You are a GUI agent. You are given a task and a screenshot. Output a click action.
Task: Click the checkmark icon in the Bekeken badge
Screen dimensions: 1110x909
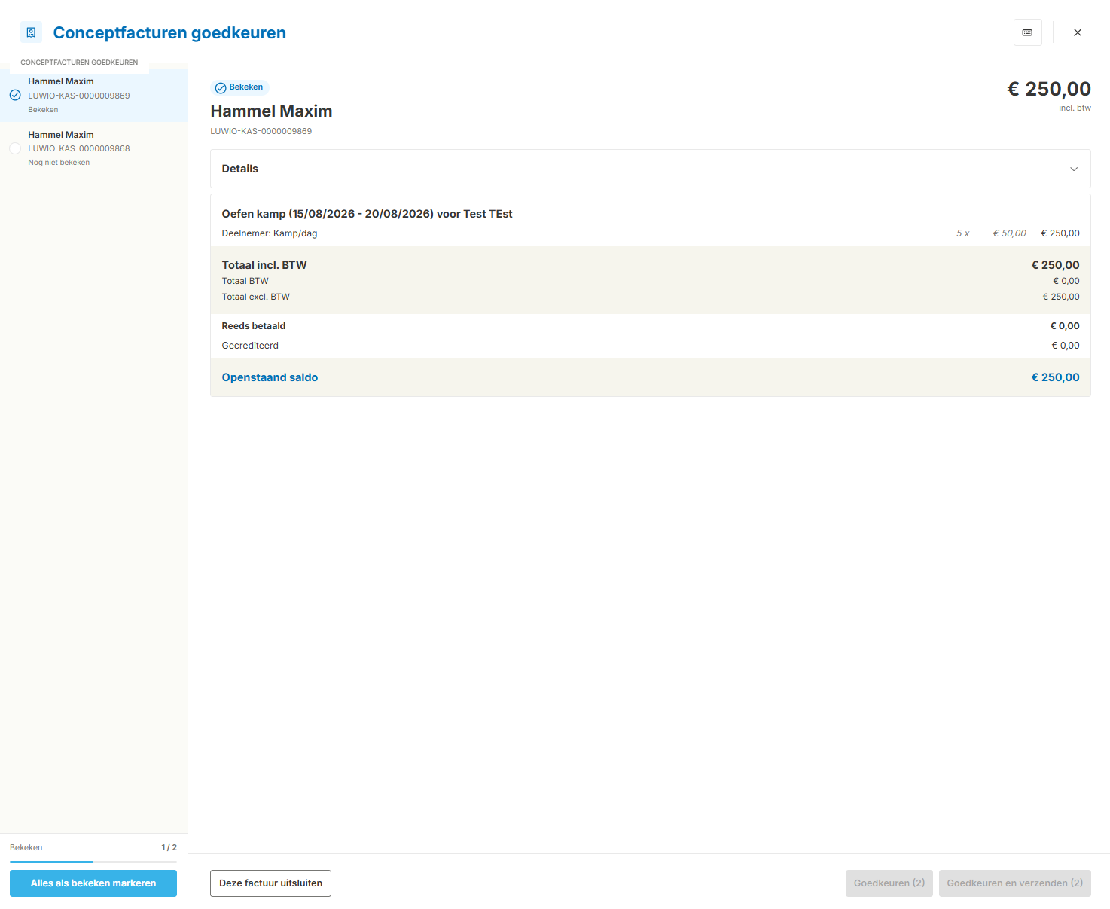221,88
